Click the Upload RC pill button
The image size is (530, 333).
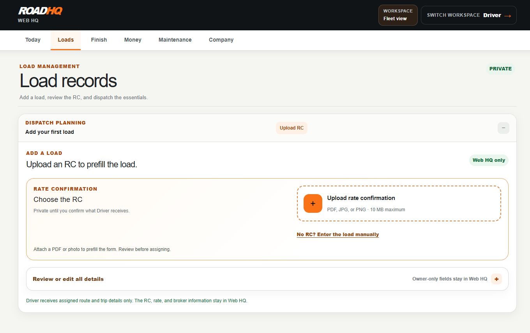tap(291, 128)
